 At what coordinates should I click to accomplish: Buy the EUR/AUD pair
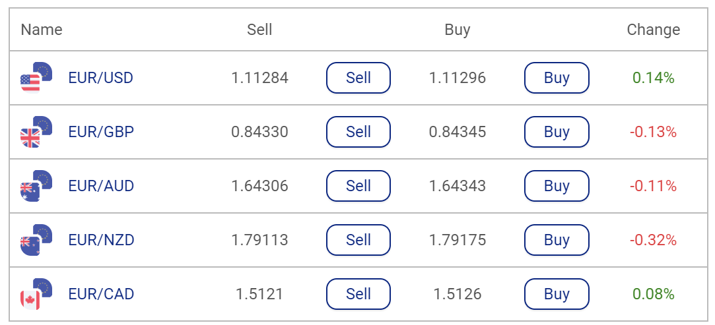pyautogui.click(x=557, y=186)
